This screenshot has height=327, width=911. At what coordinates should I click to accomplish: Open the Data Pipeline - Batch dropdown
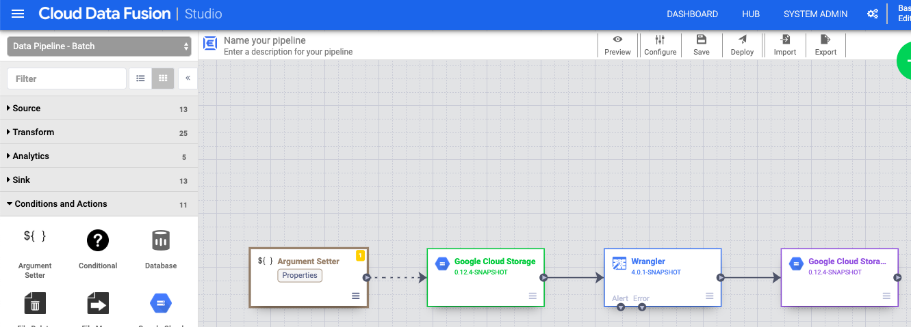point(99,46)
